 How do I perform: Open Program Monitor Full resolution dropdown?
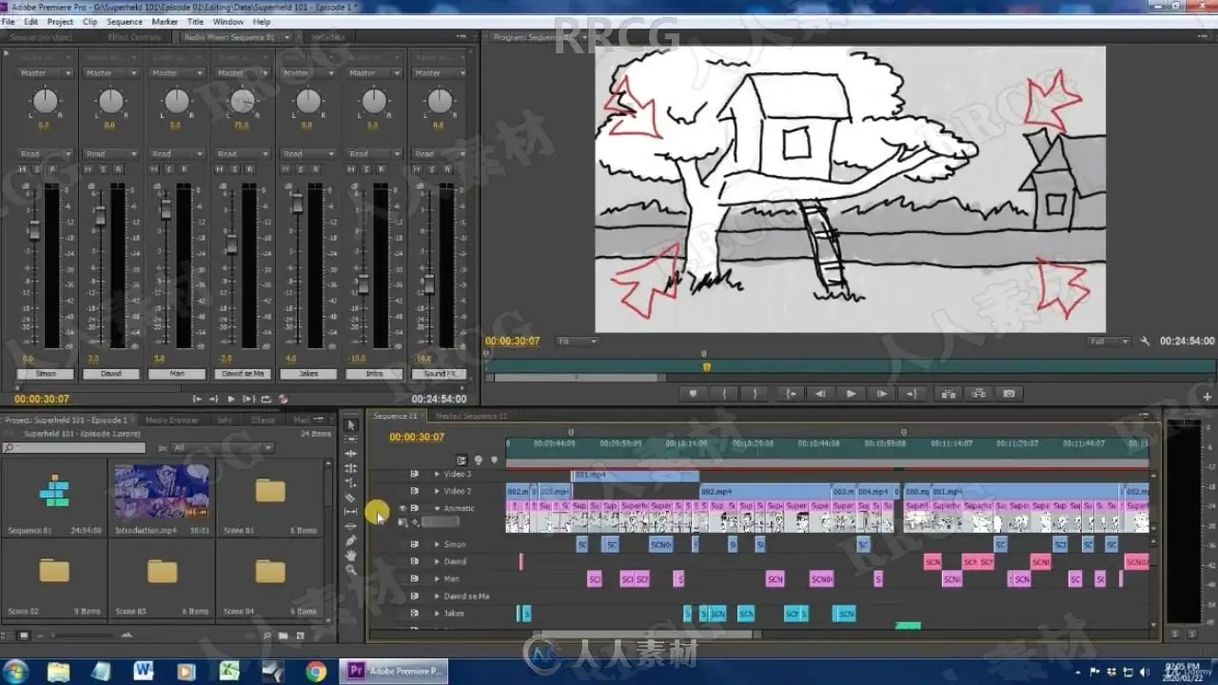click(1110, 342)
